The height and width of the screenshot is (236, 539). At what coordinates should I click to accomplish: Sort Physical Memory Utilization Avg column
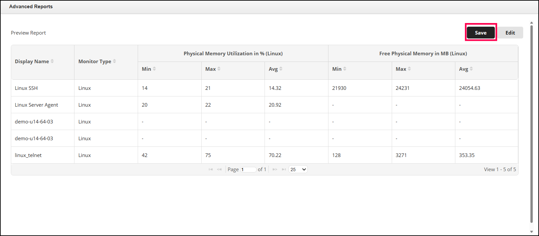[x=281, y=69]
